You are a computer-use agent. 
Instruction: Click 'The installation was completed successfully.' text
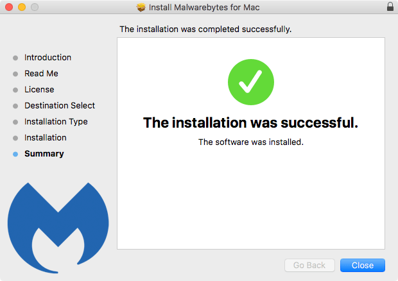(x=205, y=30)
